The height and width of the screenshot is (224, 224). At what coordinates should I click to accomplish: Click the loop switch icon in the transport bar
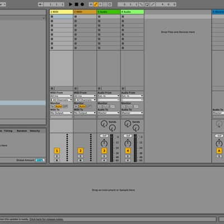coord(147,4)
